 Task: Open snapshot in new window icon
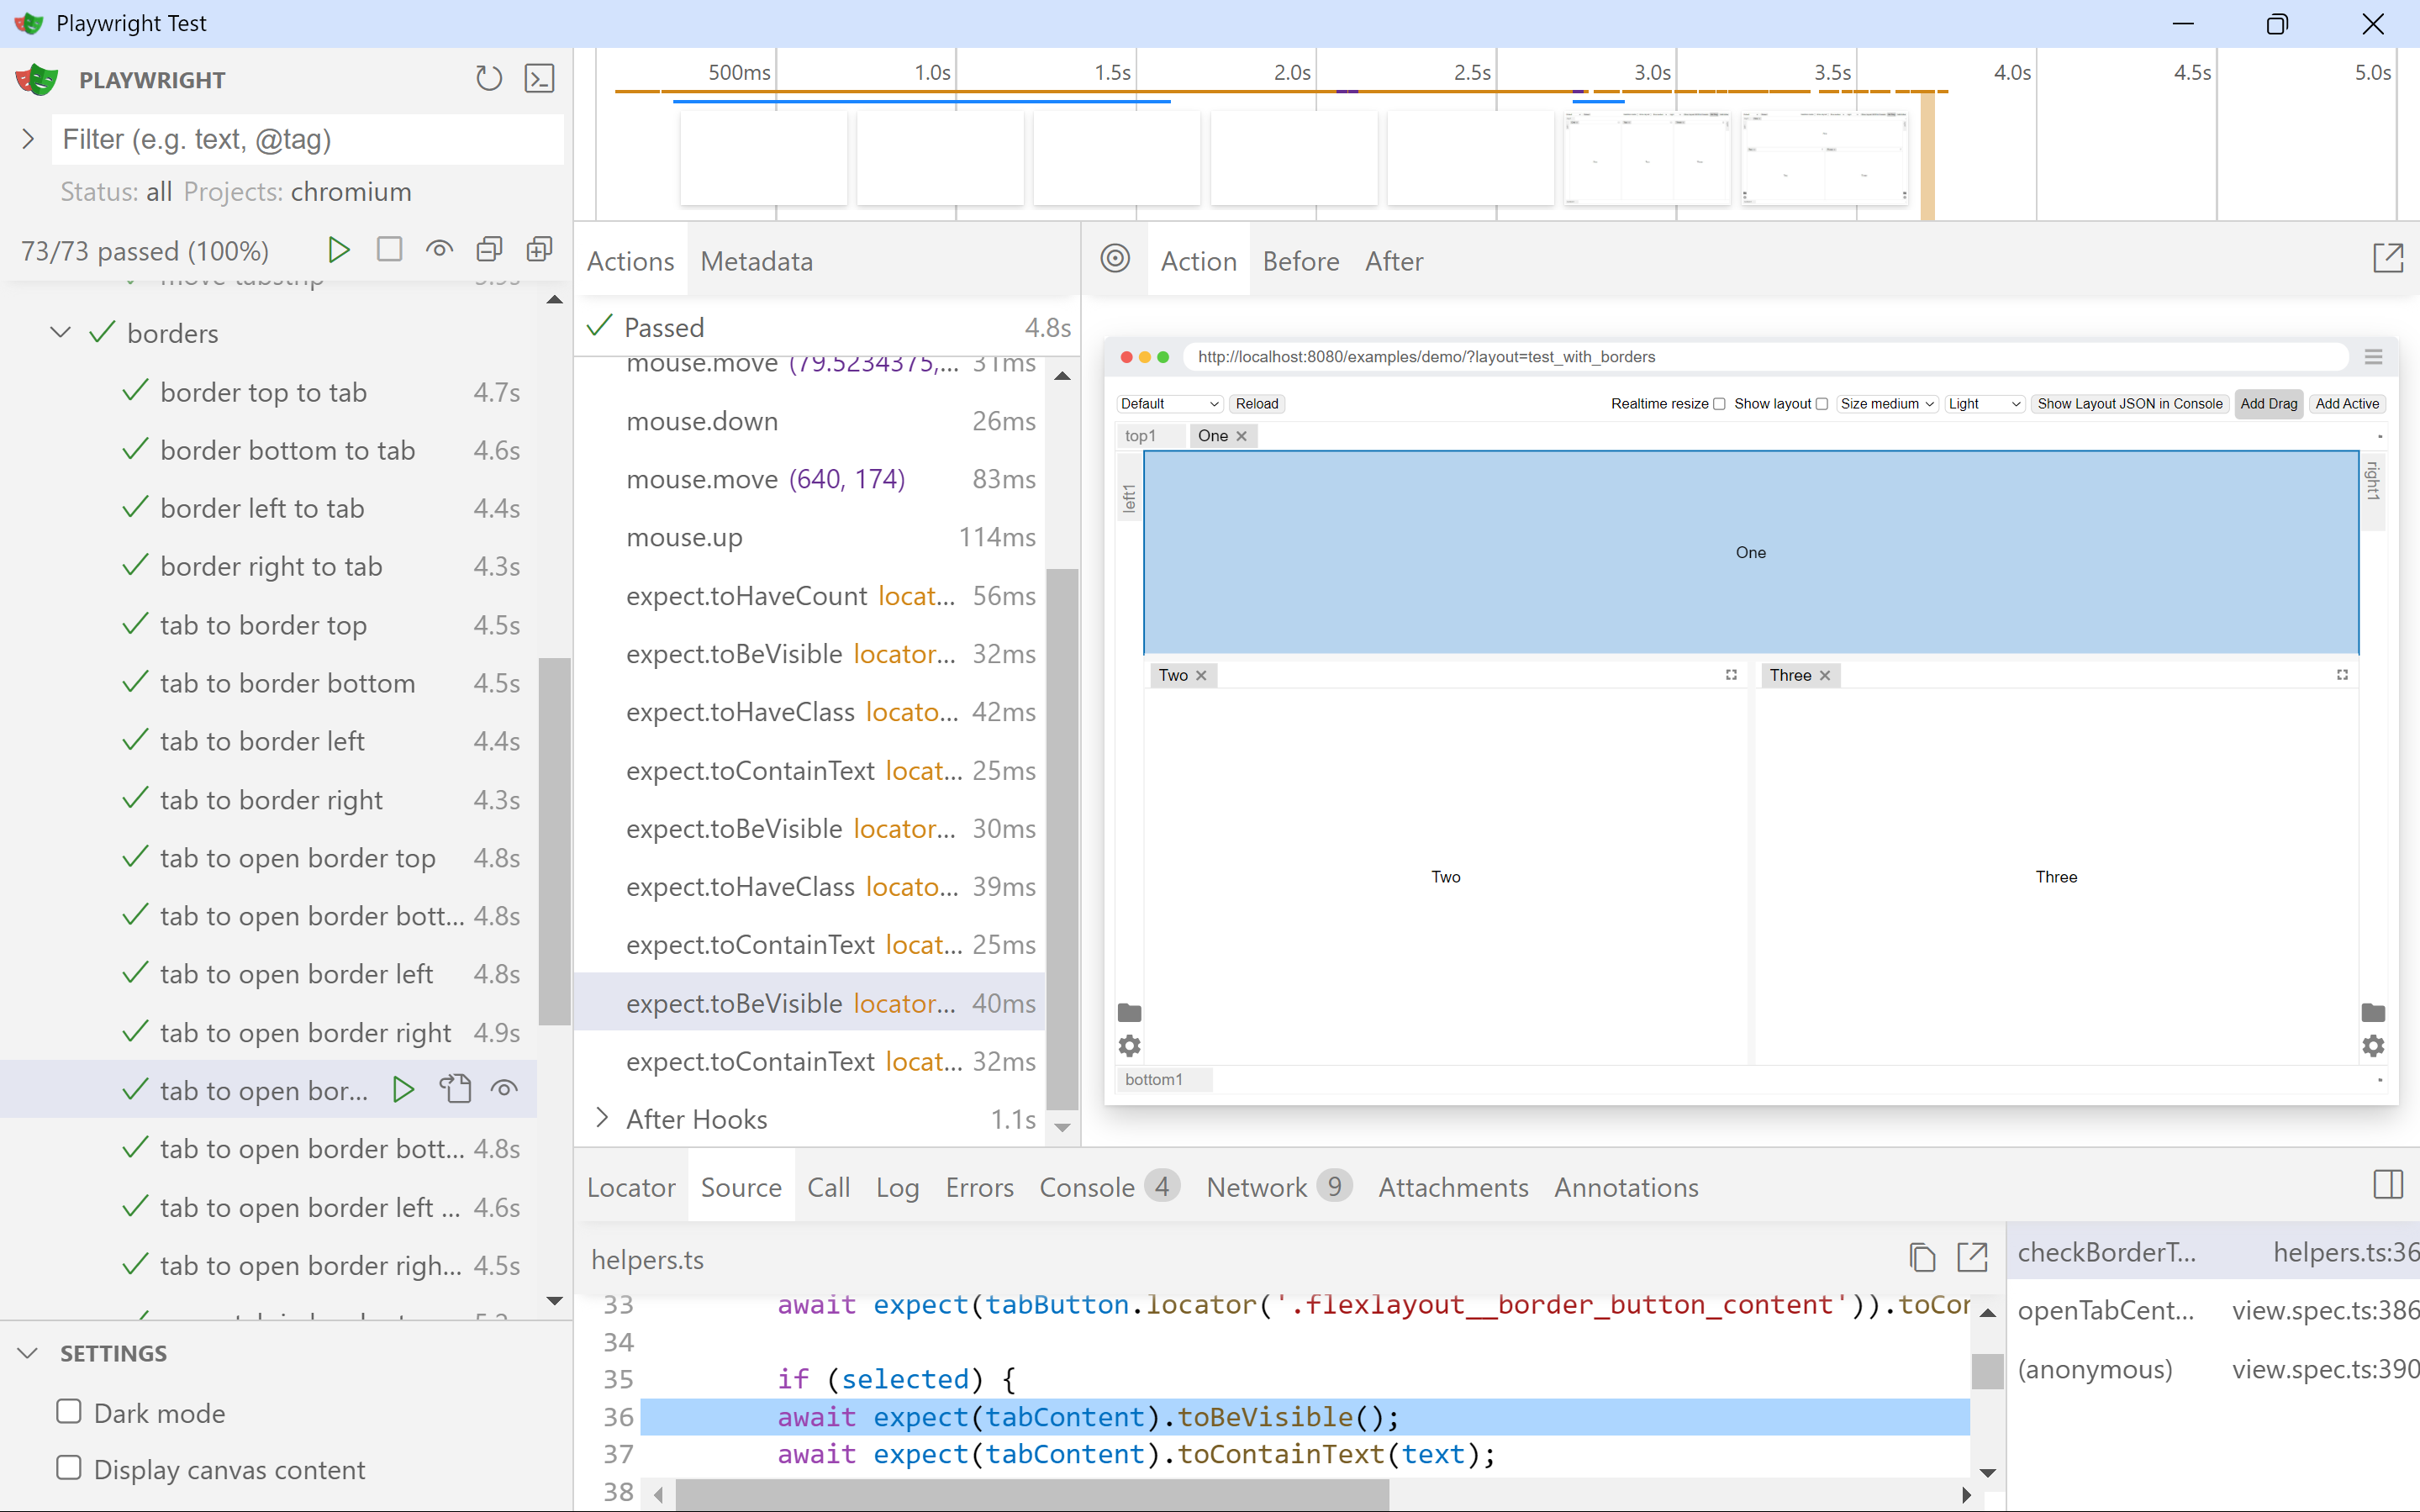(x=2387, y=259)
